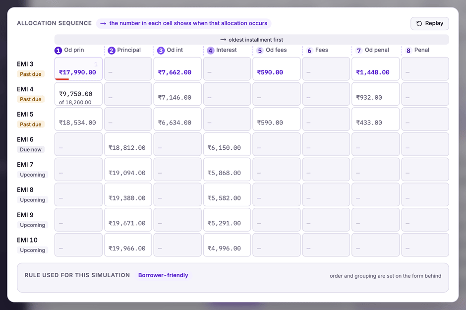Click EMI 3 overdue principal ₹17,990.00
466x310 pixels.
click(78, 68)
